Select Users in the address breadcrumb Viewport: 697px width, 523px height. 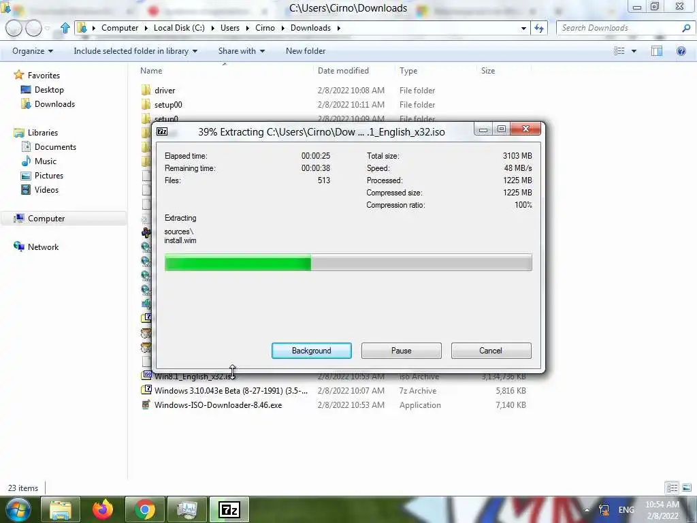(230, 27)
